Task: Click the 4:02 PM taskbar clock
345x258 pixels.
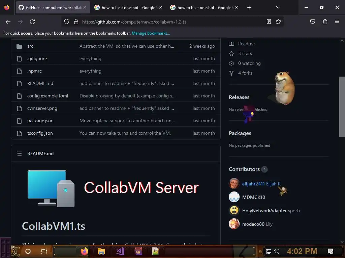Action: [x=302, y=251]
